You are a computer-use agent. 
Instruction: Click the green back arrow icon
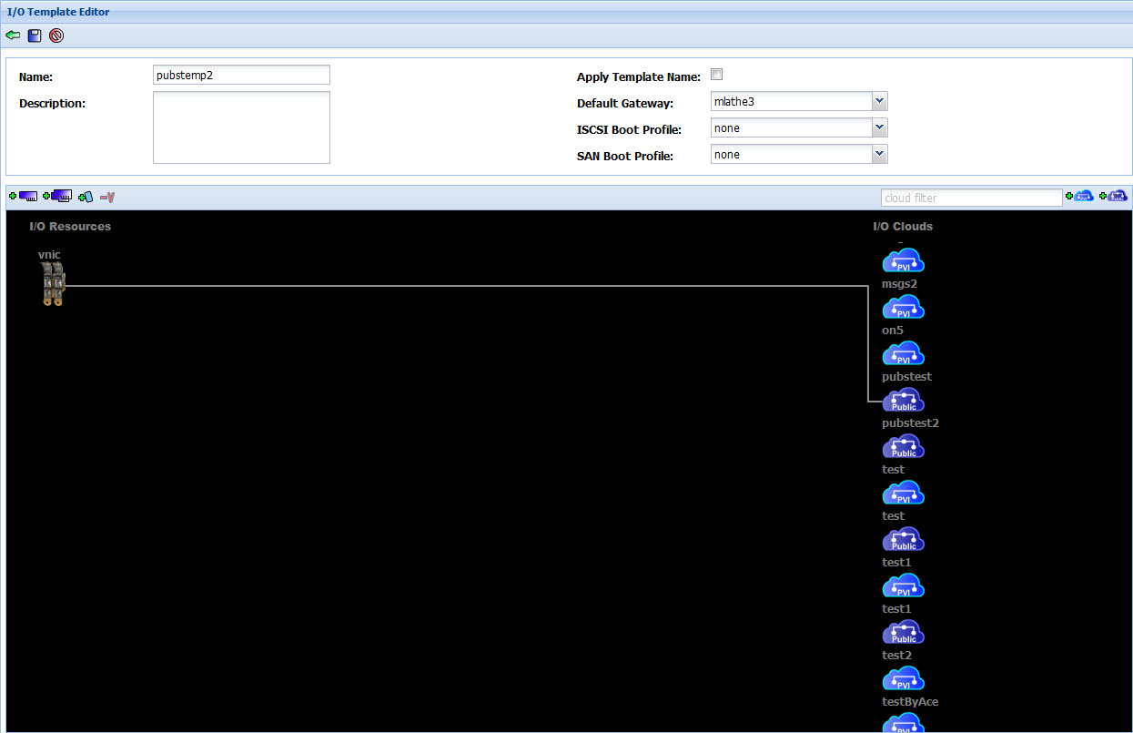[x=13, y=36]
